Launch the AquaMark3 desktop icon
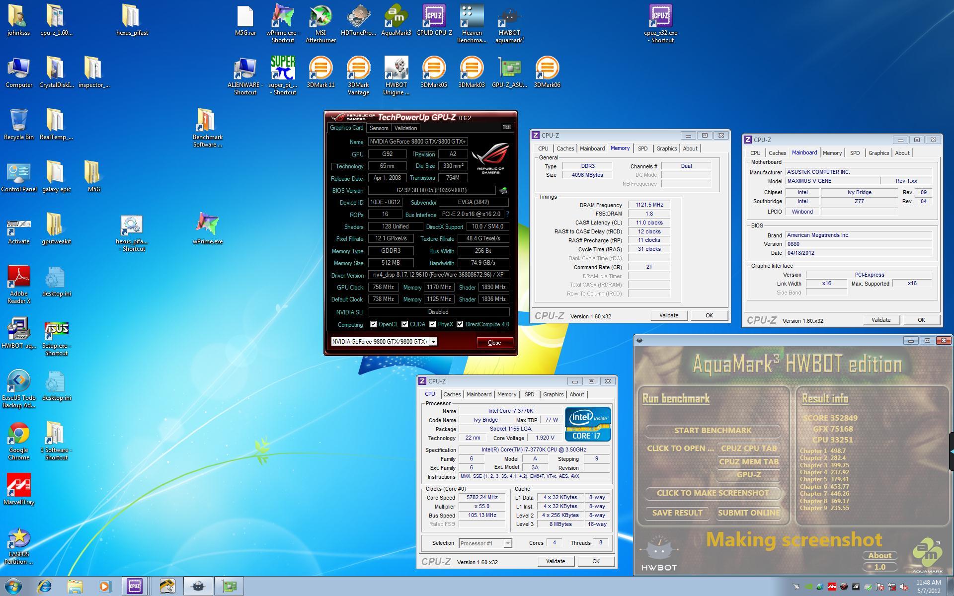Screen dimensions: 954x596 (x=396, y=20)
